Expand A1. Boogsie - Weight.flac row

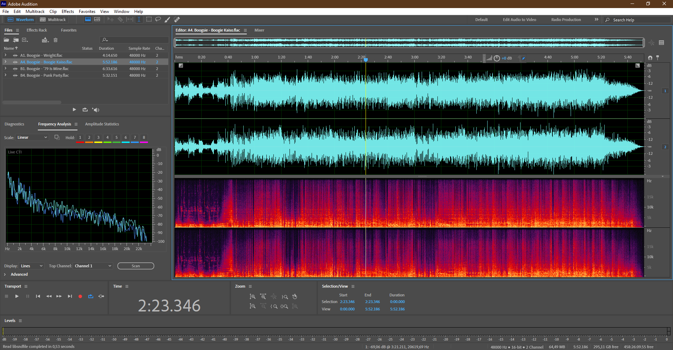click(5, 55)
